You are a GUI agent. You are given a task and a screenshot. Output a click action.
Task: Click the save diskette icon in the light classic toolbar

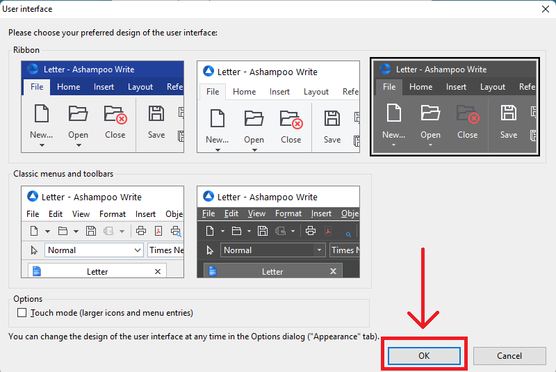[x=90, y=232]
